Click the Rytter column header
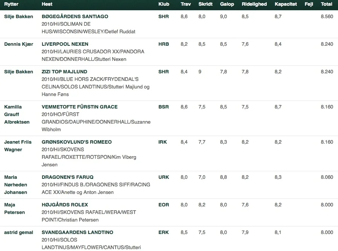This screenshot has width=338, height=251. 11,4
